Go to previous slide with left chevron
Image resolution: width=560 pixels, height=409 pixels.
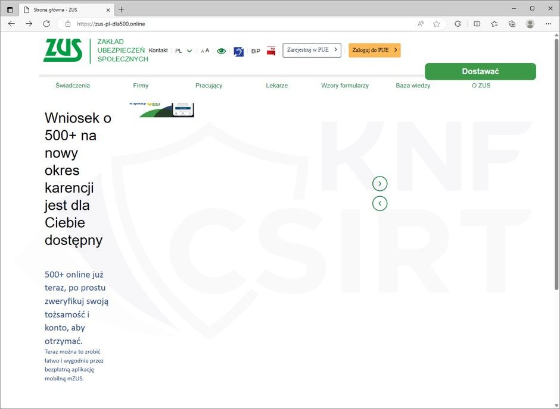[x=379, y=203]
